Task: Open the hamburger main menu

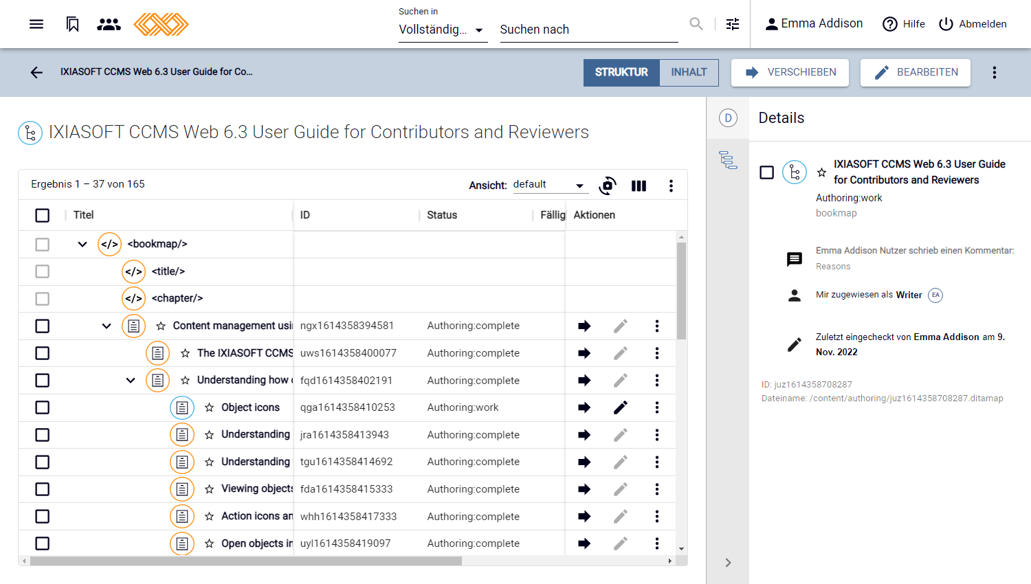Action: click(x=36, y=24)
